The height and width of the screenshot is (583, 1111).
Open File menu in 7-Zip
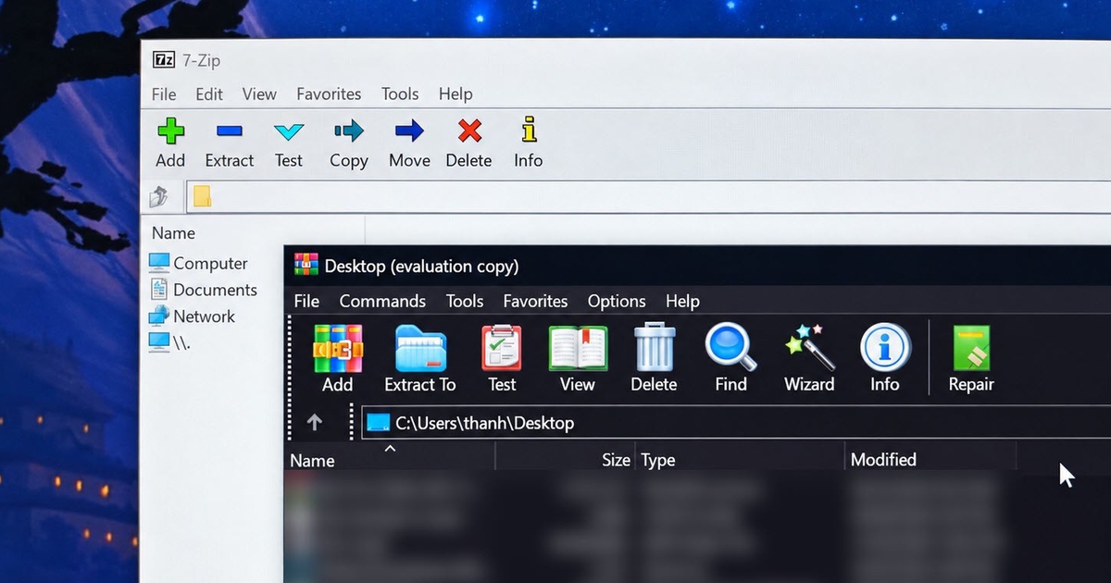click(164, 93)
